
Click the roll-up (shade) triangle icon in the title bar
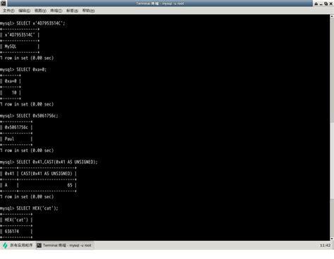click(x=316, y=4)
